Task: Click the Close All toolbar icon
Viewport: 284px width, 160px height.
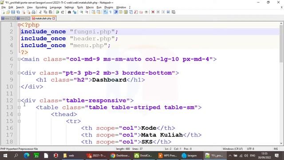Action: 28,12
